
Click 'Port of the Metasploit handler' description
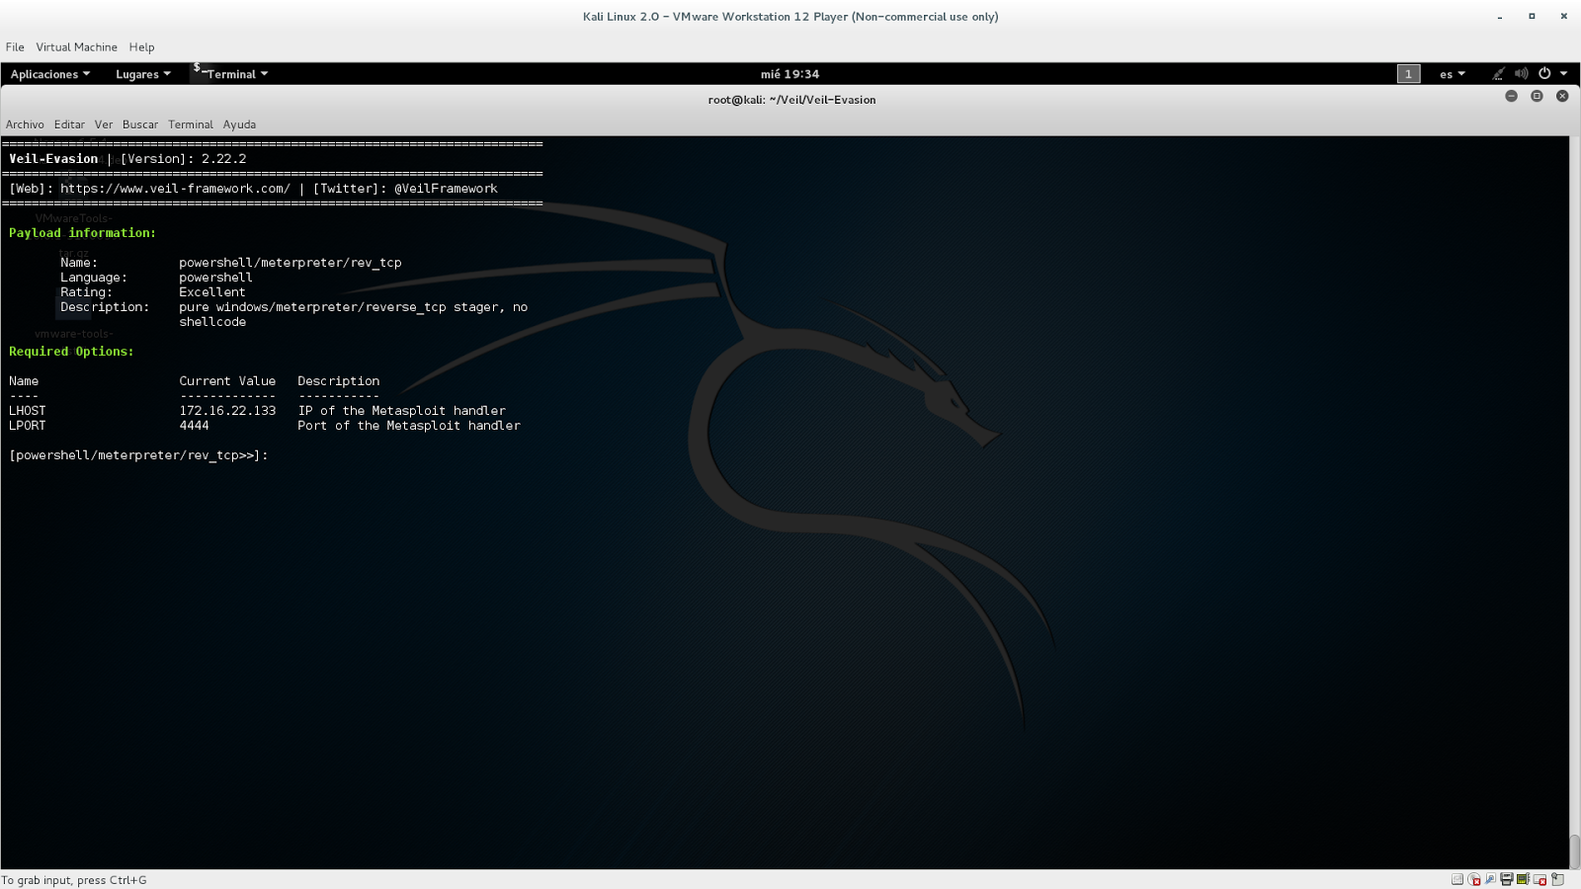[409, 426]
